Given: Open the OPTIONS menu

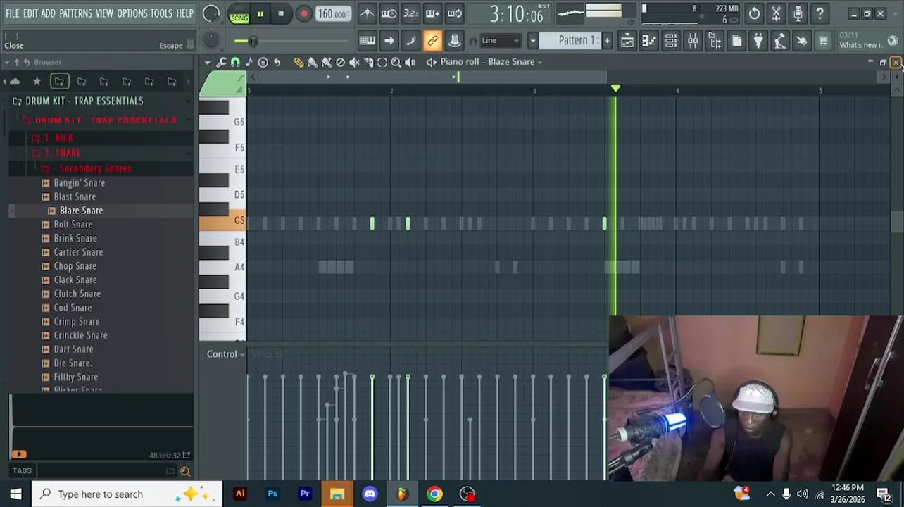Looking at the screenshot, I should click(132, 13).
